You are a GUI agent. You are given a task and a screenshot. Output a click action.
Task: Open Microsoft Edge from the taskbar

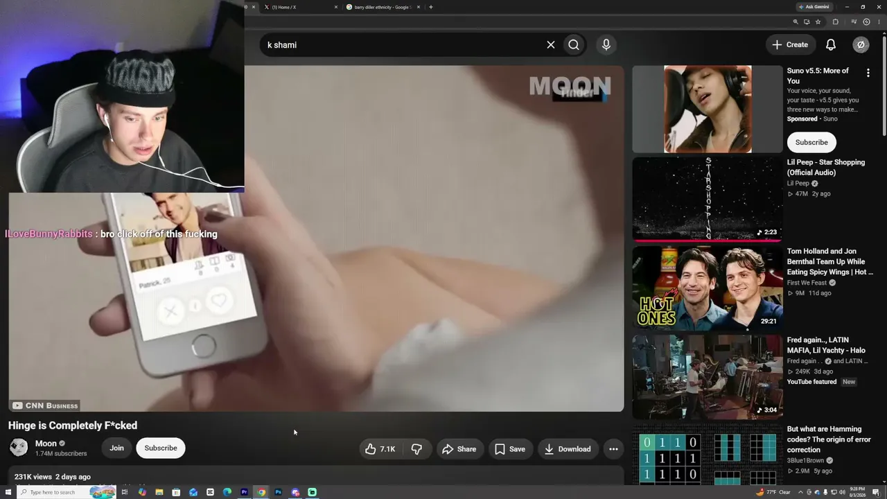pyautogui.click(x=227, y=492)
